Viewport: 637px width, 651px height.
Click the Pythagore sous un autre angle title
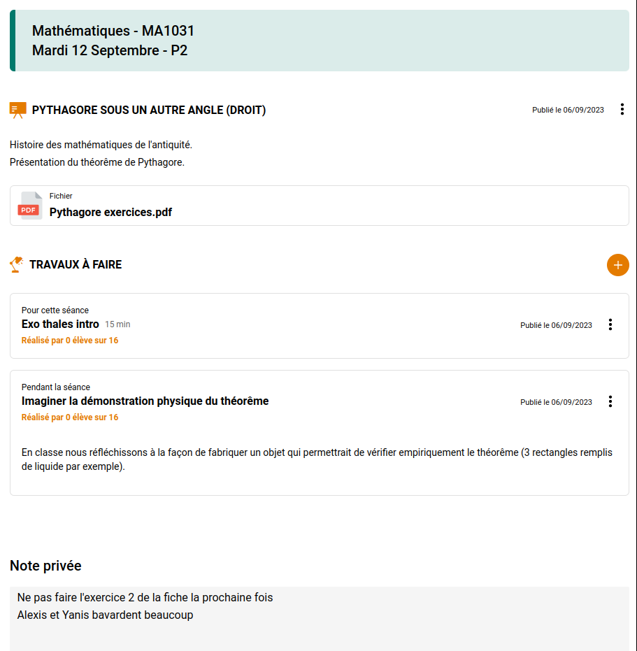[149, 110]
